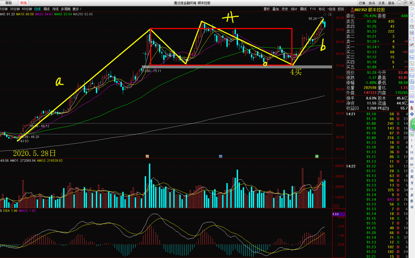
Task: Click the blue four-arrow move icon
Action: point(412,114)
